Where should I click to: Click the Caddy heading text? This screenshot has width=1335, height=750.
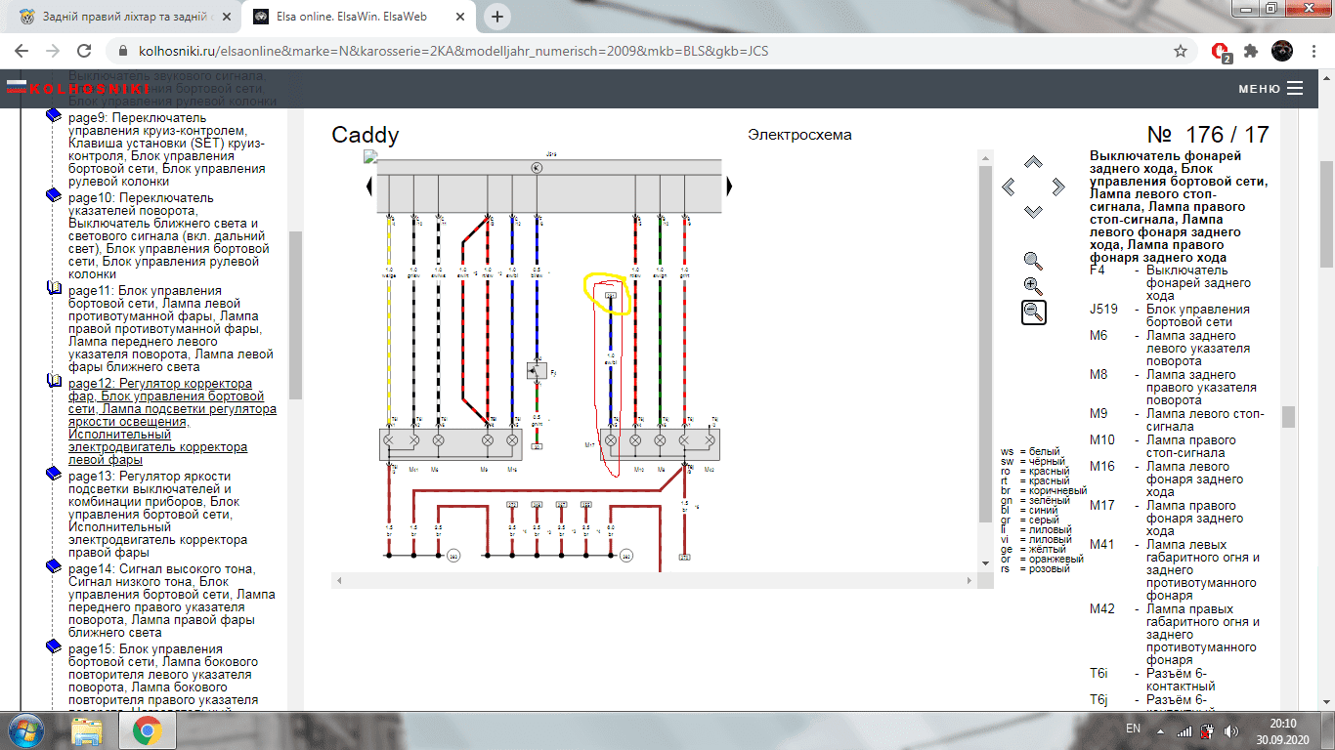[x=366, y=135]
